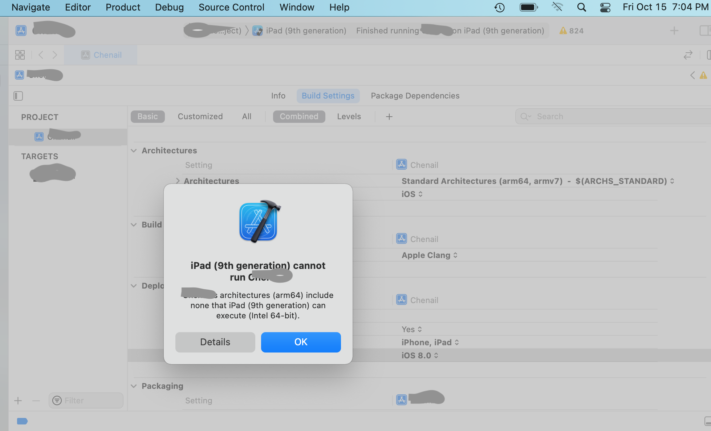Remove the target with the minus button
Viewport: 711px width, 431px height.
coord(36,401)
